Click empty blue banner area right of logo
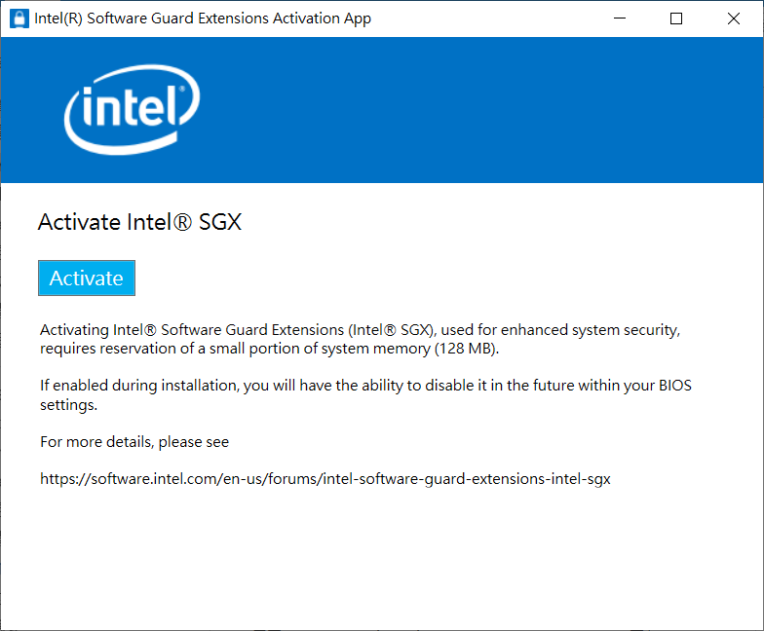The width and height of the screenshot is (764, 631). (x=487, y=109)
